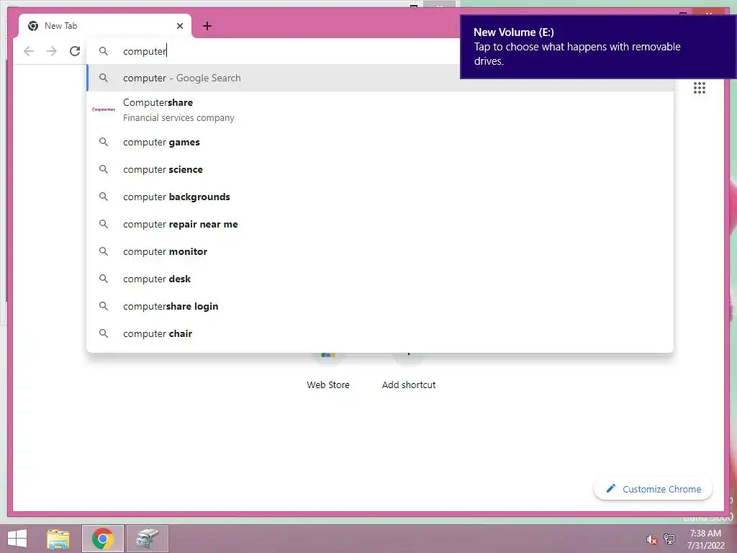Click the New Volume (E:) notification

click(x=598, y=47)
